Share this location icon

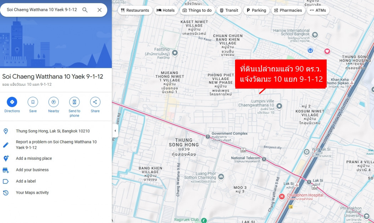point(95,102)
